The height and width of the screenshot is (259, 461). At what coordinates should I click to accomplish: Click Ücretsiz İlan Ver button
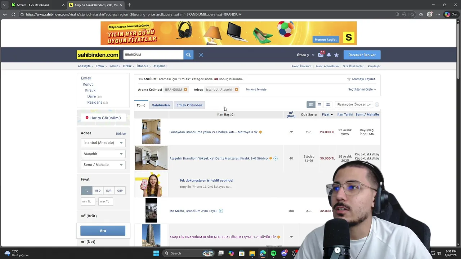pos(362,55)
